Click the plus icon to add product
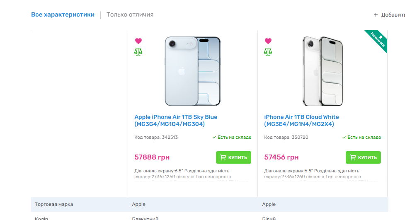This screenshot has width=405, height=220. coord(376,15)
